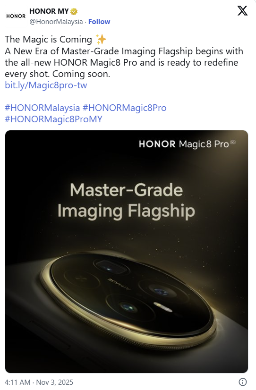Open the tweet info icon

point(243,382)
